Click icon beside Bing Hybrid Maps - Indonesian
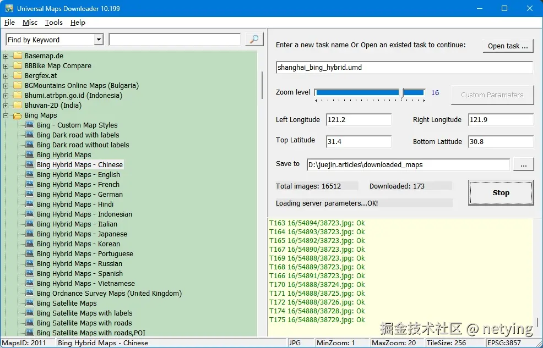The height and width of the screenshot is (348, 543). click(x=30, y=214)
